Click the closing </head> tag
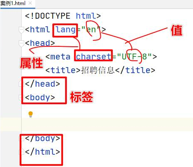 tap(43, 84)
